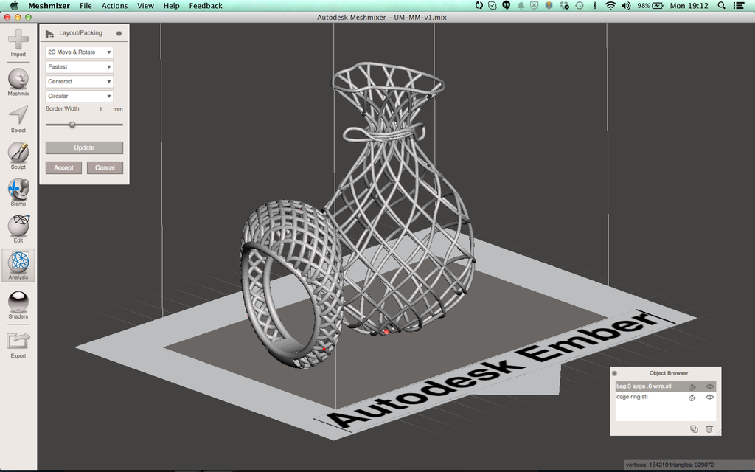Open the File menu
The height and width of the screenshot is (472, 755).
coord(86,6)
